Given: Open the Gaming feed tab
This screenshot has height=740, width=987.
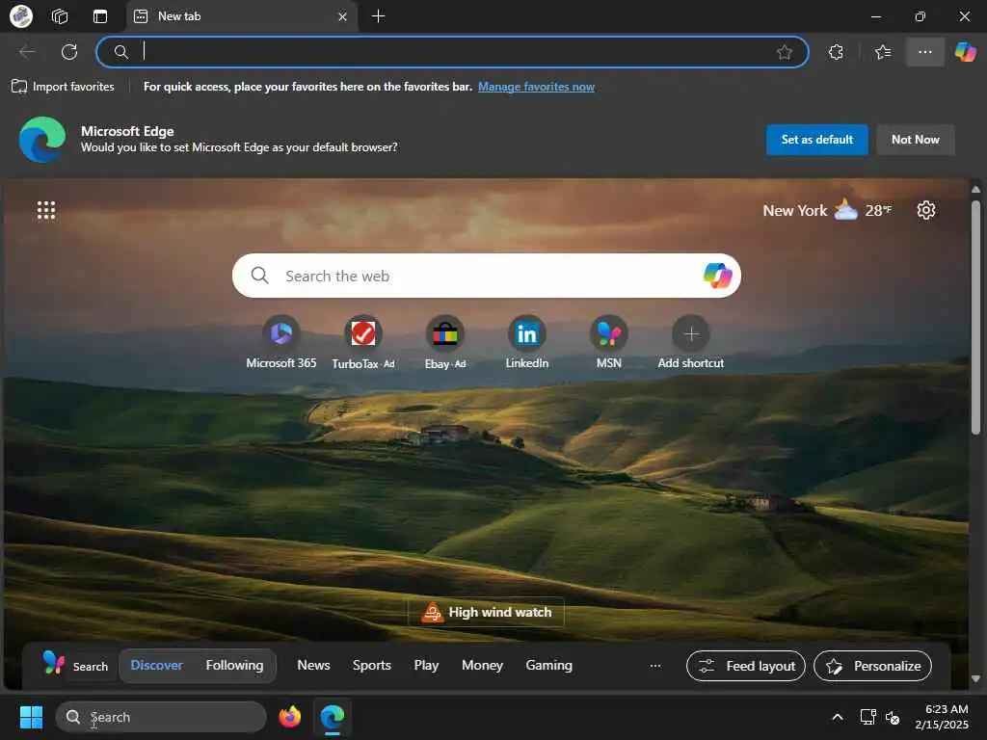Looking at the screenshot, I should pos(548,665).
